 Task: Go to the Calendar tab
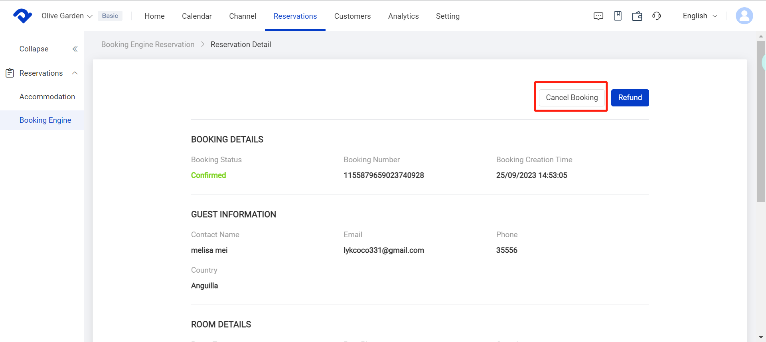pyautogui.click(x=197, y=16)
